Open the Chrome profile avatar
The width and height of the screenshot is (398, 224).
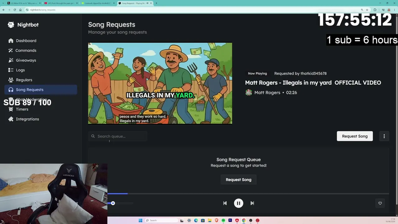tap(389, 10)
